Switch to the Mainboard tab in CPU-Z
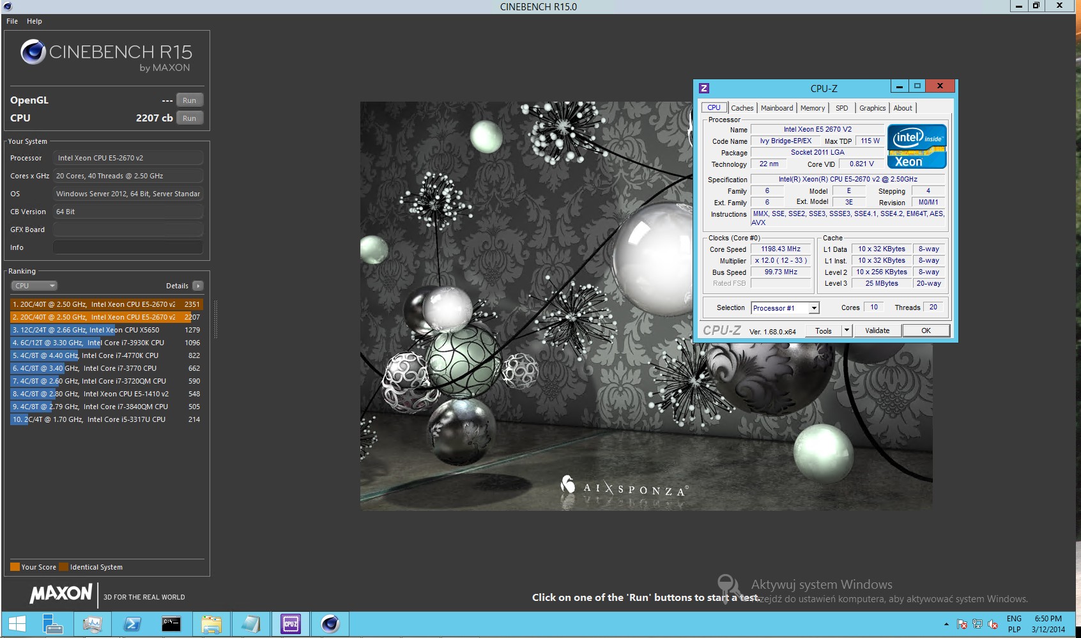1081x638 pixels. (777, 108)
